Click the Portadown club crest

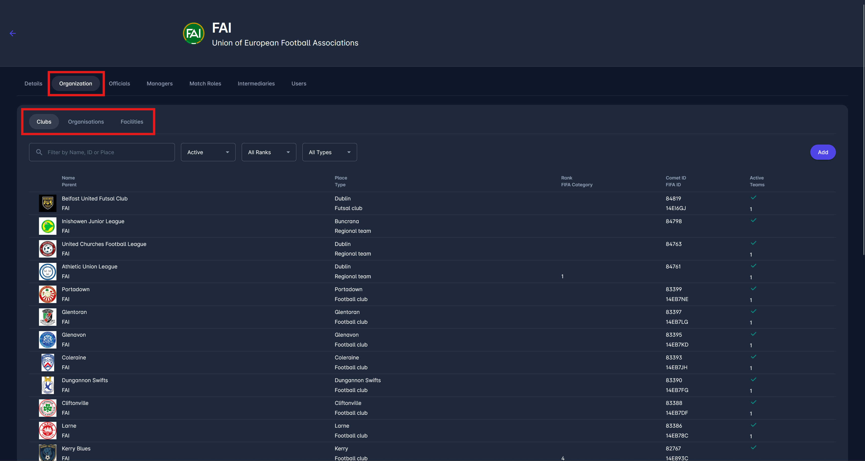(47, 294)
